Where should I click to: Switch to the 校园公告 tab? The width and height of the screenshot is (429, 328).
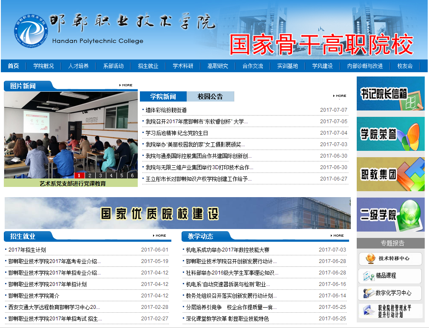tap(210, 97)
